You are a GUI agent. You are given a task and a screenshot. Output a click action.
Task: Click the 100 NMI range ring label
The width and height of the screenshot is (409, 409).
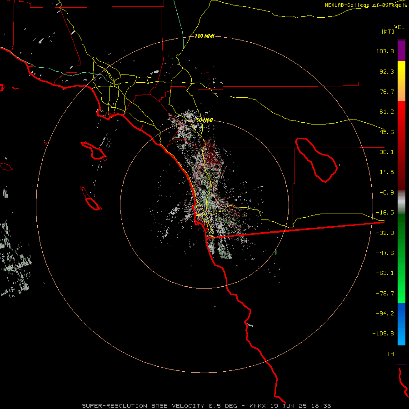[x=204, y=36]
